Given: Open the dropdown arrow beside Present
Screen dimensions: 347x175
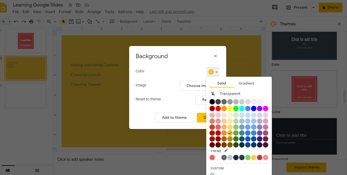Looking at the screenshot, I should [313, 8].
